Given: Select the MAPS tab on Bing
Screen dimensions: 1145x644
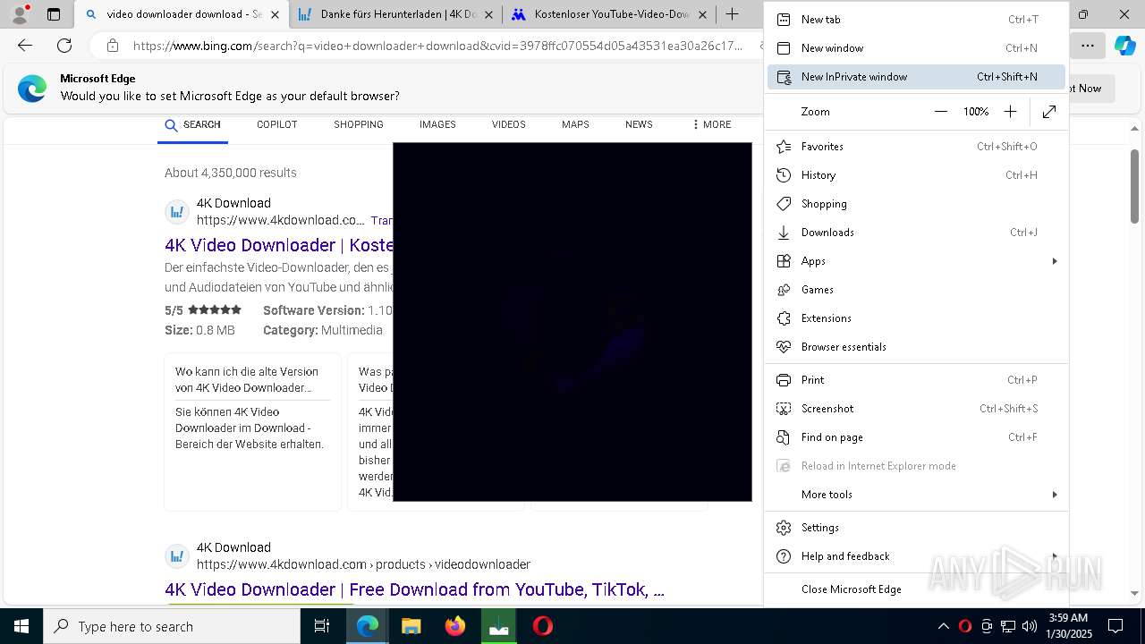Looking at the screenshot, I should tap(575, 124).
